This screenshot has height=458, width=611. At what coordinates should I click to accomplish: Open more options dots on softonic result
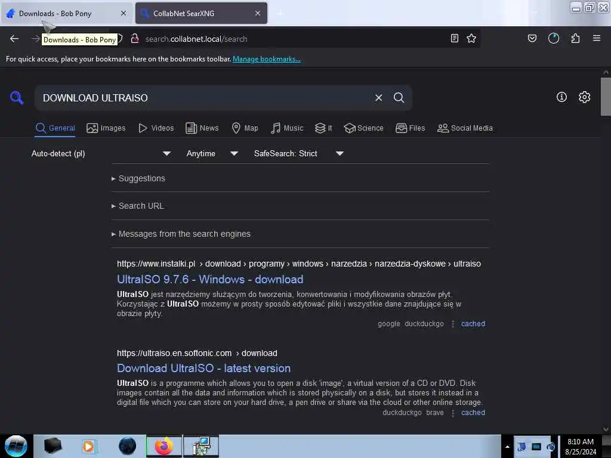click(453, 413)
